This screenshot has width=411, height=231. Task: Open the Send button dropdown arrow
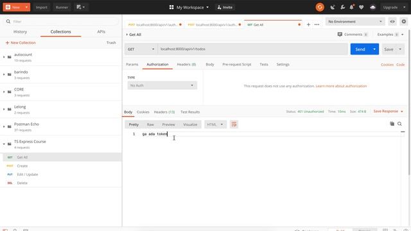(374, 49)
